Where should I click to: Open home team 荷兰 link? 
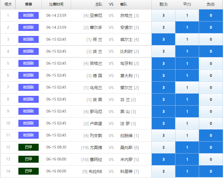pos(97,39)
